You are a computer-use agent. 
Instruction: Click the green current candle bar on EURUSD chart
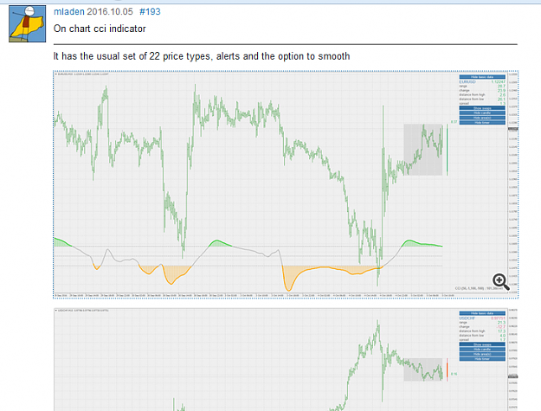(448, 150)
